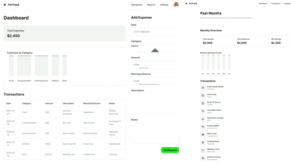
Task: Click the Acme Corp salary briefcase icon
Action: pyautogui.click(x=203, y=95)
